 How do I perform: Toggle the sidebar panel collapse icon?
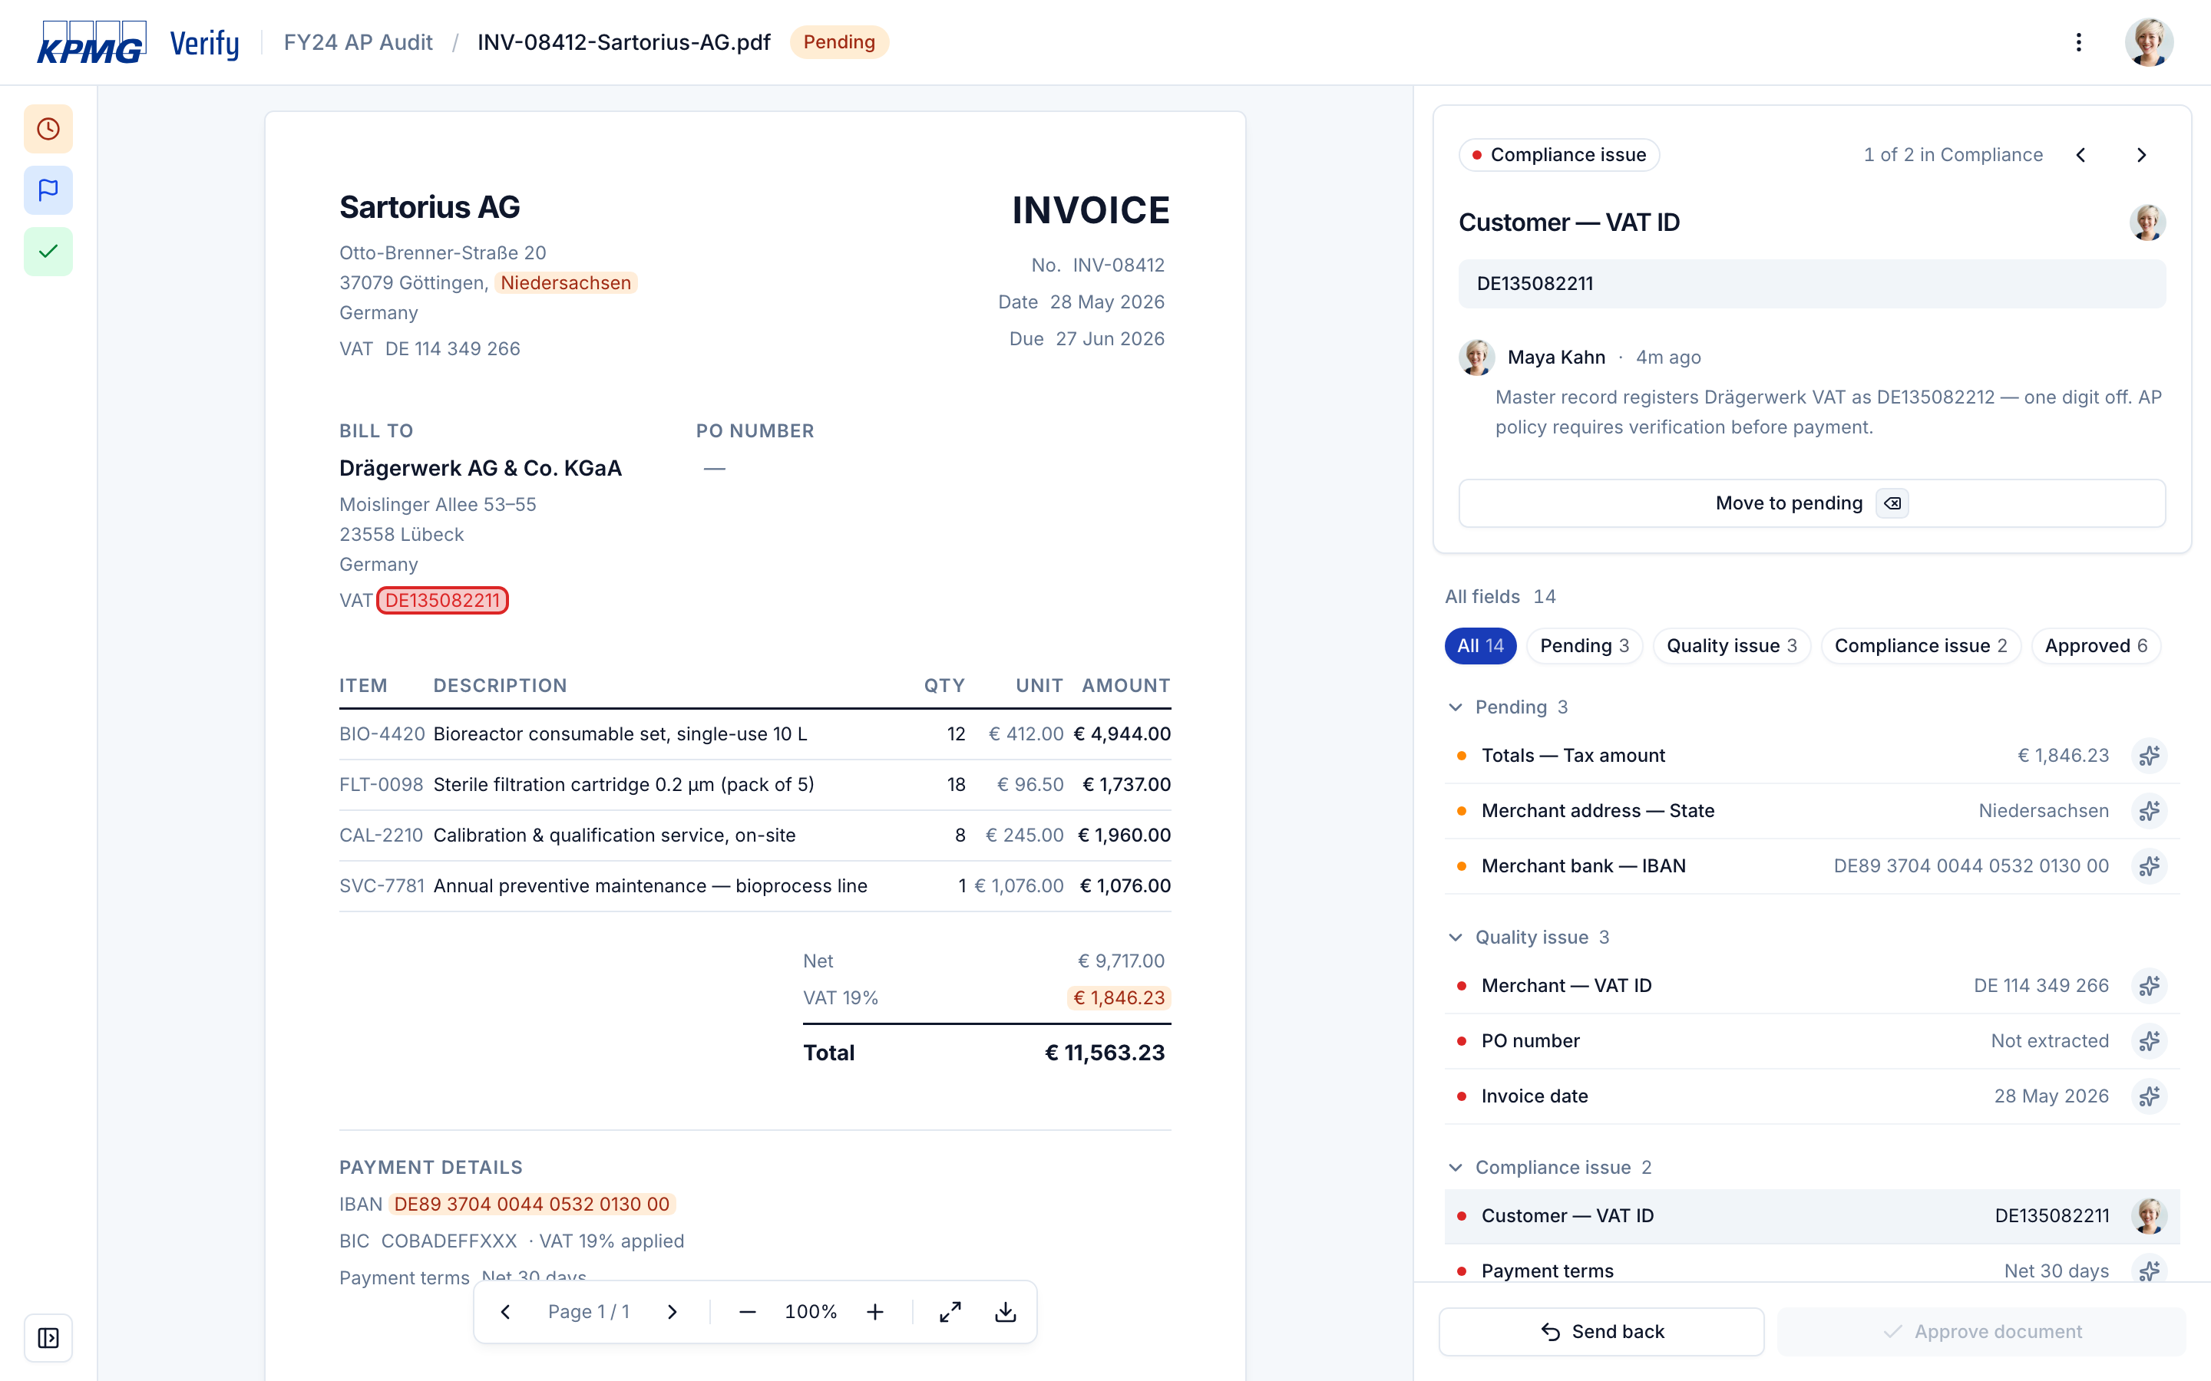click(48, 1337)
